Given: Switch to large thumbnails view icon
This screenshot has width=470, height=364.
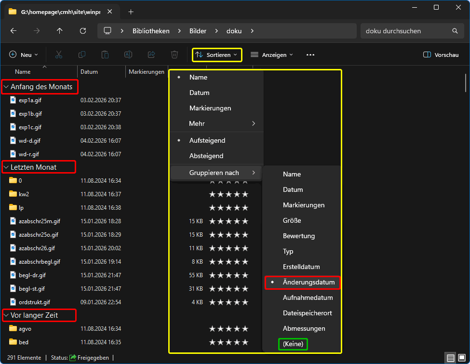Looking at the screenshot, I should [461, 358].
